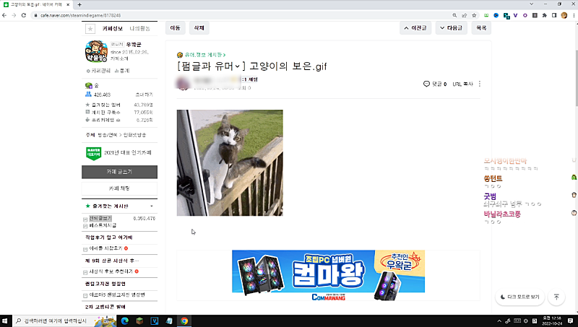The height and width of the screenshot is (327, 578).
Task: Click the address bar URL
Action: click(x=80, y=15)
